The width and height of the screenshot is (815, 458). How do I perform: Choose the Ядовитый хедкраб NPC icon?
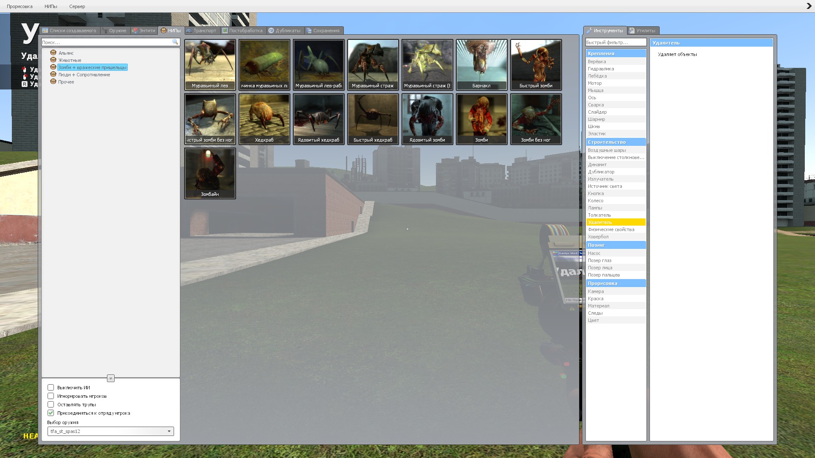tap(318, 119)
